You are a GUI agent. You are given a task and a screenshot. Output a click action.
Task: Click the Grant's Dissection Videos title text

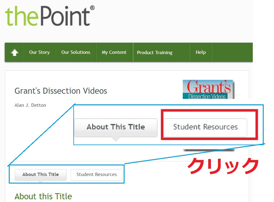pos(61,91)
